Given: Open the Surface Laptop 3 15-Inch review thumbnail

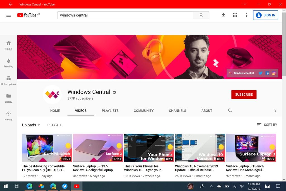Looking at the screenshot, I should 251,147.
